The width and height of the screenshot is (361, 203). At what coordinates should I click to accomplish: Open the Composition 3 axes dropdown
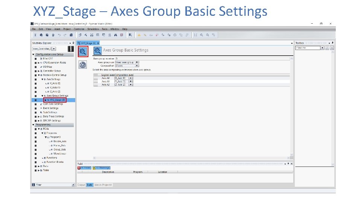pos(137,66)
